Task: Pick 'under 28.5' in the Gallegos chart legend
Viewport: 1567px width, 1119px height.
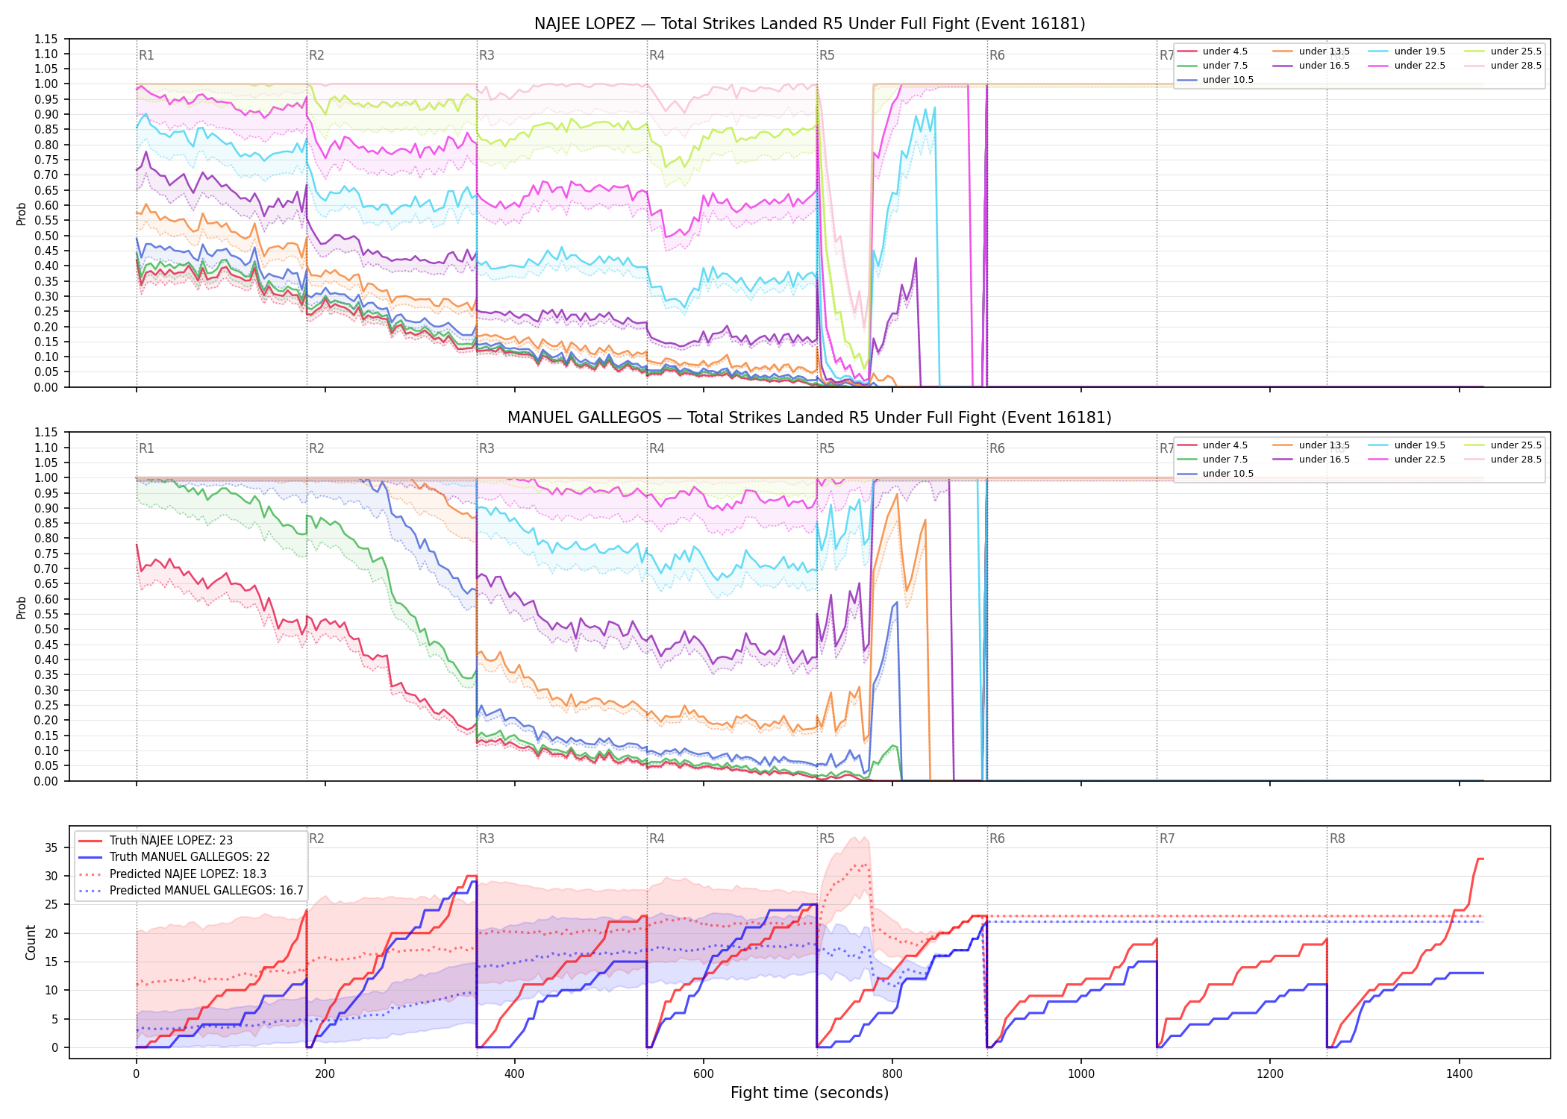Action: (1503, 460)
